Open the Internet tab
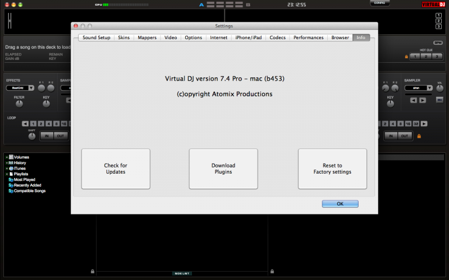The image size is (449, 280). 218,38
